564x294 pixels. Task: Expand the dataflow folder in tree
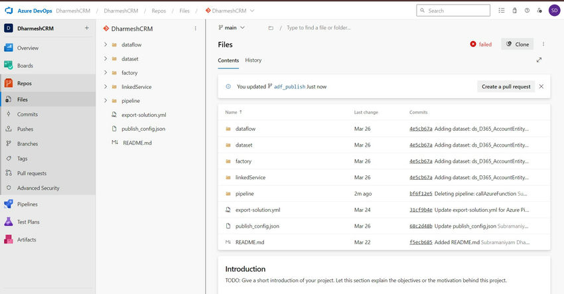[106, 44]
